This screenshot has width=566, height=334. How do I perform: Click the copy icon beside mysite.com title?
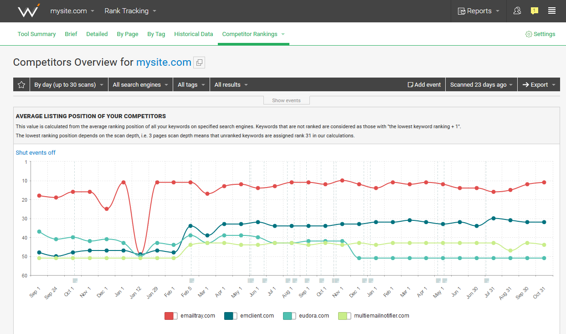click(199, 63)
